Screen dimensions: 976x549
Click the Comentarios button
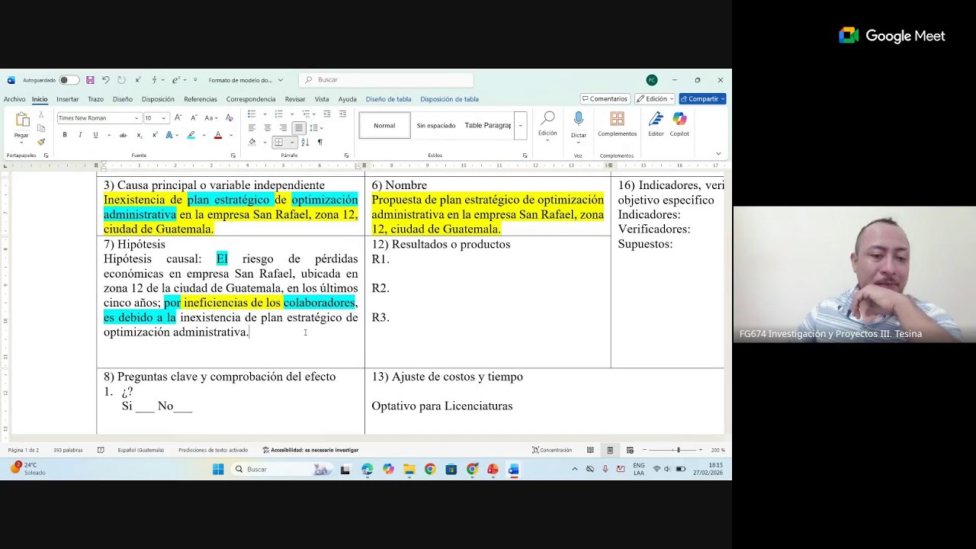(605, 99)
